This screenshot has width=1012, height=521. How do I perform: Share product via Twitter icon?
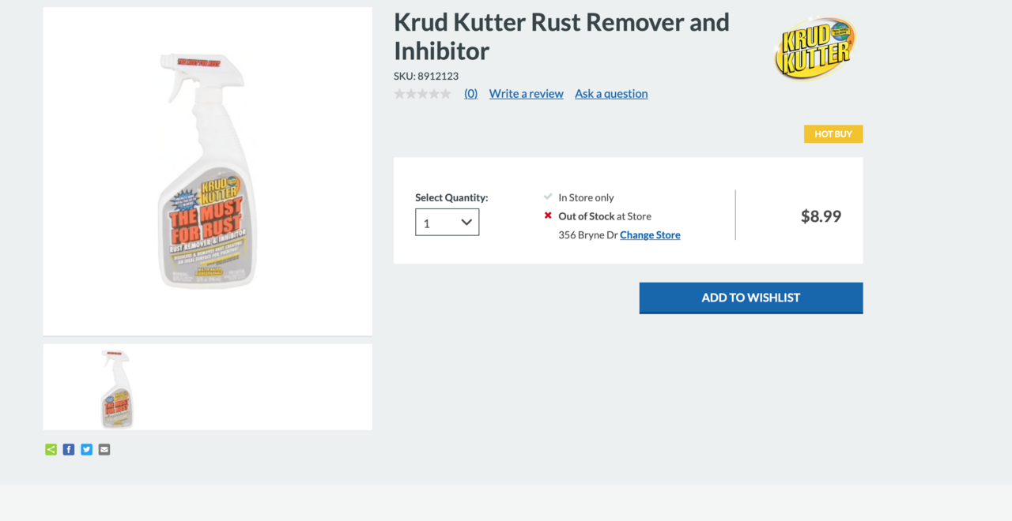[x=86, y=449]
